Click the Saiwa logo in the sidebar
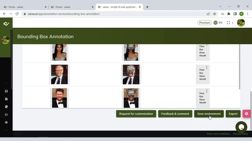 click(x=6, y=24)
